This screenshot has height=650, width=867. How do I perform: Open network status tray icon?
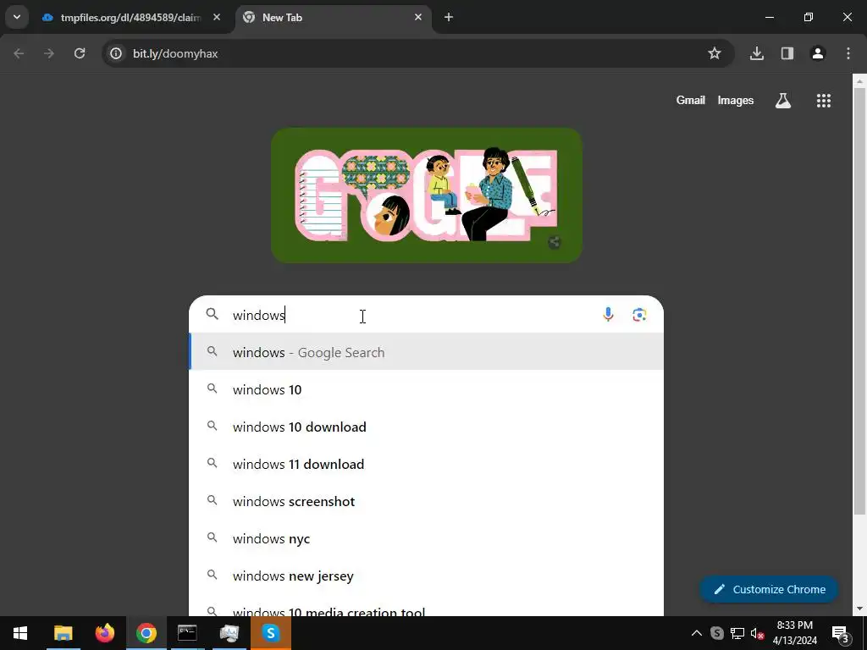[737, 633]
